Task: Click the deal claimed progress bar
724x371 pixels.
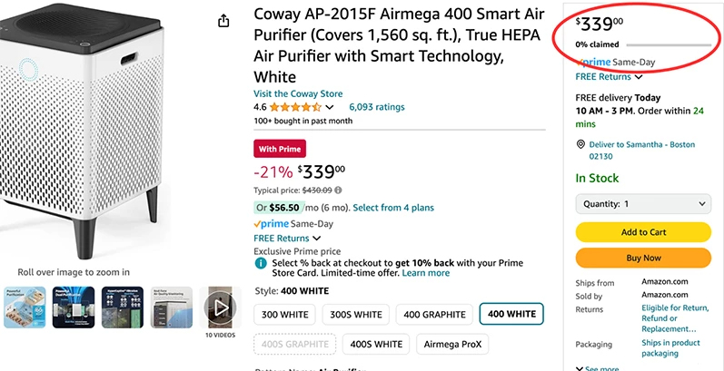Action: 668,44
